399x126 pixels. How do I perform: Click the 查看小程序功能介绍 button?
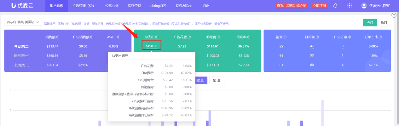(x=292, y=6)
